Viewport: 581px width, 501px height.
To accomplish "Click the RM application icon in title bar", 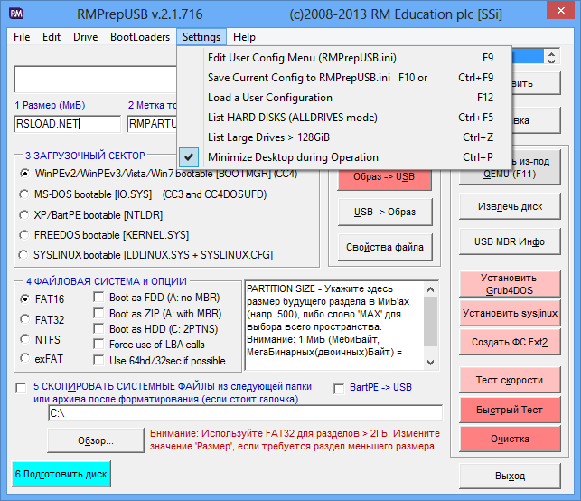I will click(16, 14).
